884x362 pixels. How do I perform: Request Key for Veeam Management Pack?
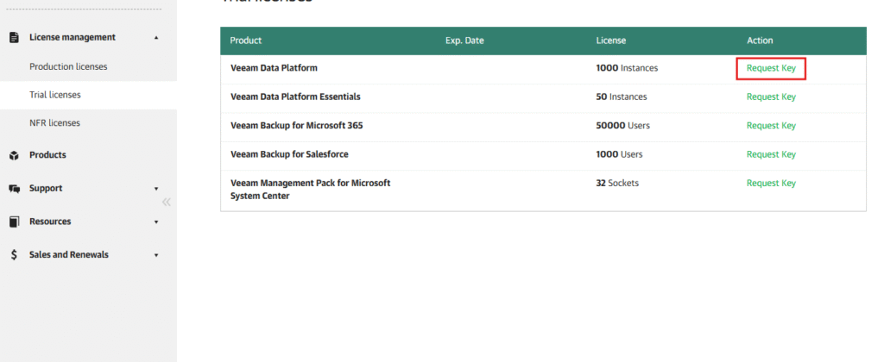(x=771, y=183)
